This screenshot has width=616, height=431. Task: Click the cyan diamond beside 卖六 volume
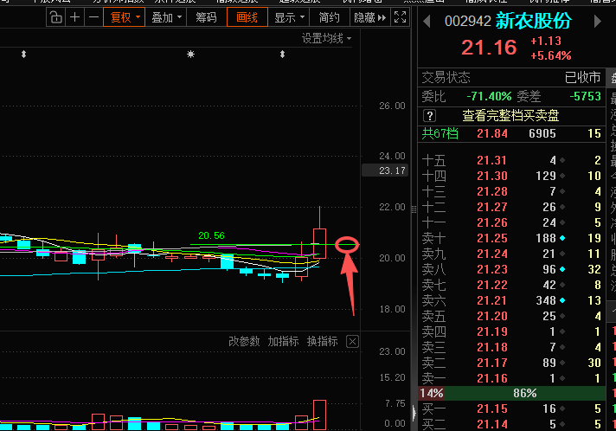[x=562, y=300]
